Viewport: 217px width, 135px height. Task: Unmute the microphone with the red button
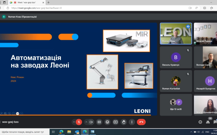[x=79, y=122]
